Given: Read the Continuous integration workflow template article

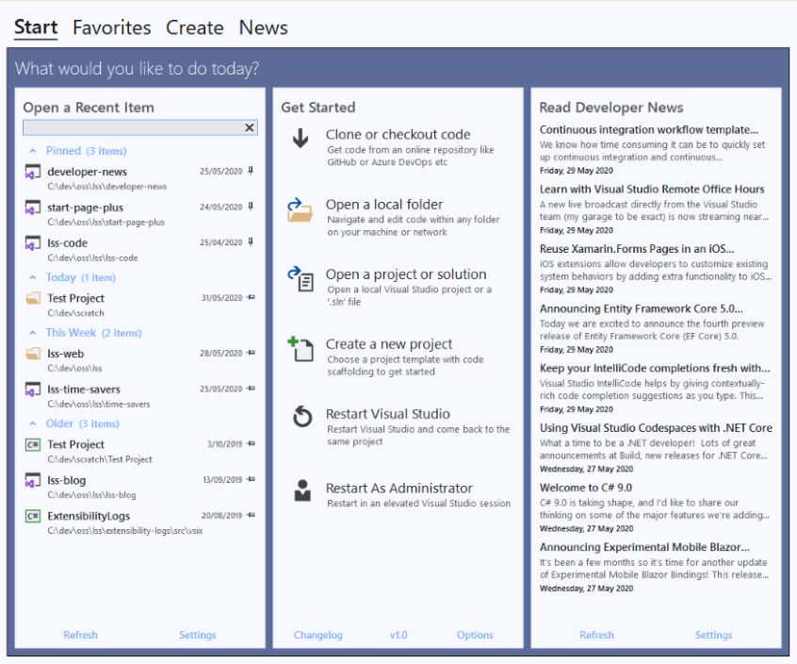Looking at the screenshot, I should (648, 130).
